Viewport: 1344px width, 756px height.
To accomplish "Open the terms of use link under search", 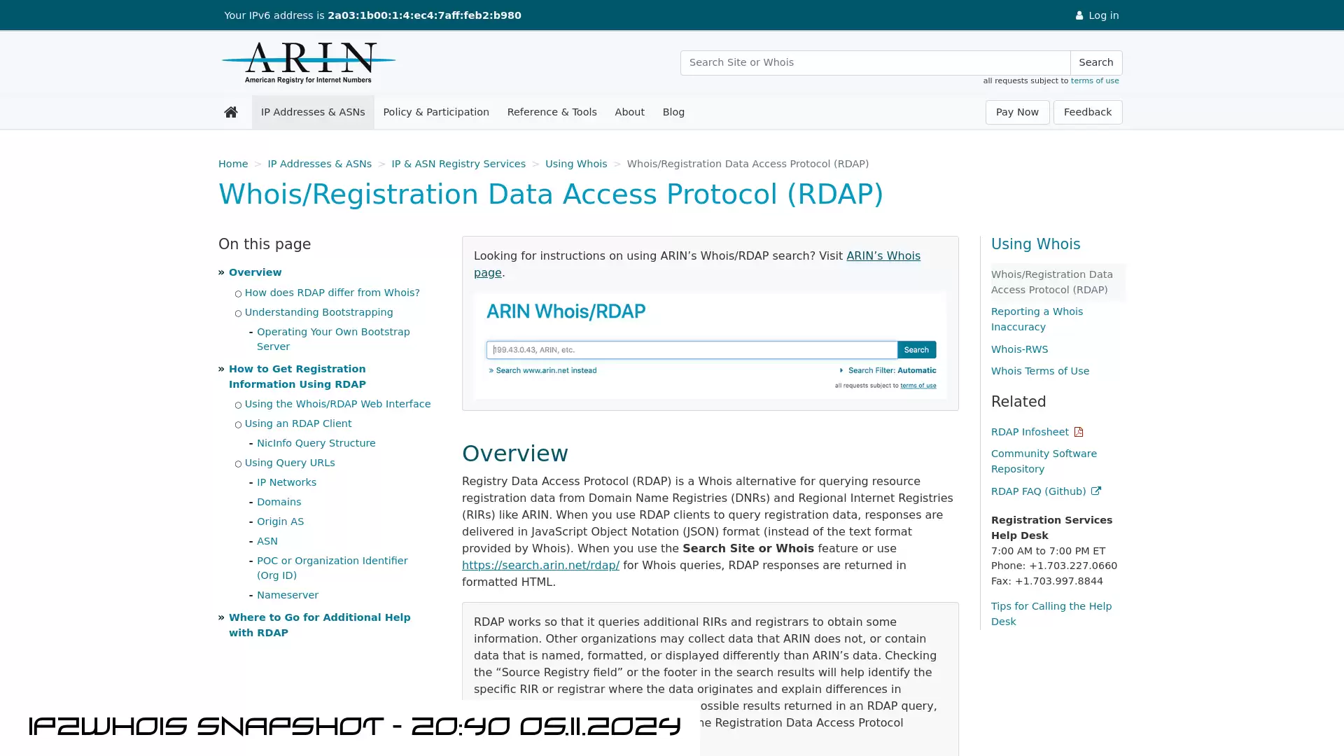I will (1095, 81).
